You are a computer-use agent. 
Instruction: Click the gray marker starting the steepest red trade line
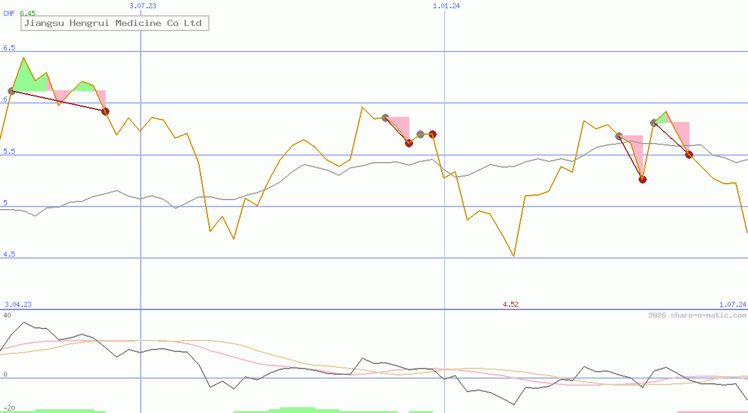pos(619,136)
